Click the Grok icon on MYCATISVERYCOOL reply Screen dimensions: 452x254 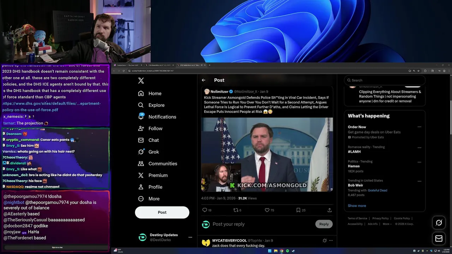(x=325, y=241)
